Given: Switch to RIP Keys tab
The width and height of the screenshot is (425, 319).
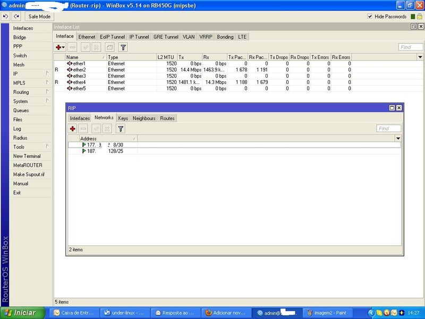Looking at the screenshot, I should pos(123,118).
